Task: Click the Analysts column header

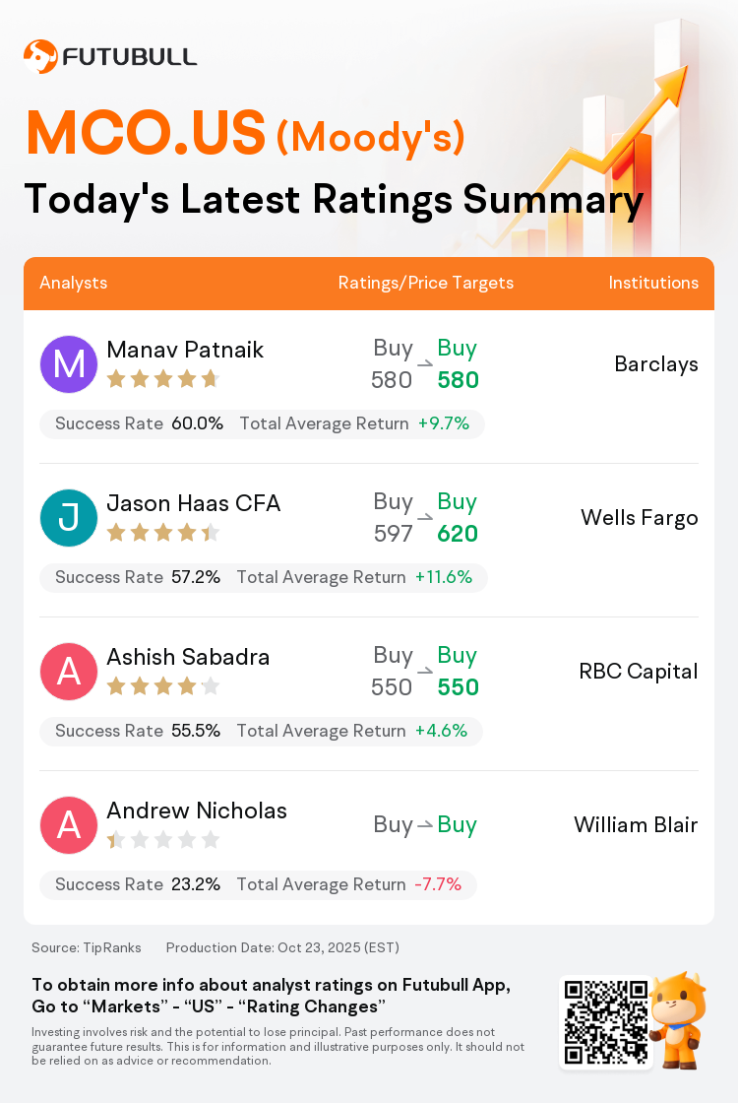Action: pyautogui.click(x=74, y=283)
